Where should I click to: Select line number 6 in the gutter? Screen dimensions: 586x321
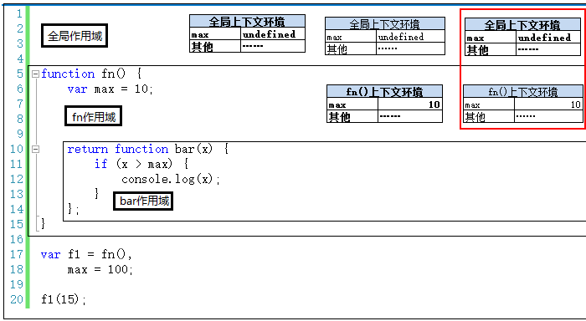click(x=19, y=89)
